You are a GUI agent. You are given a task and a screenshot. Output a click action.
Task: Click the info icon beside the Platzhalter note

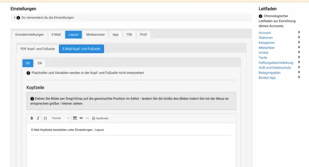pyautogui.click(x=29, y=73)
